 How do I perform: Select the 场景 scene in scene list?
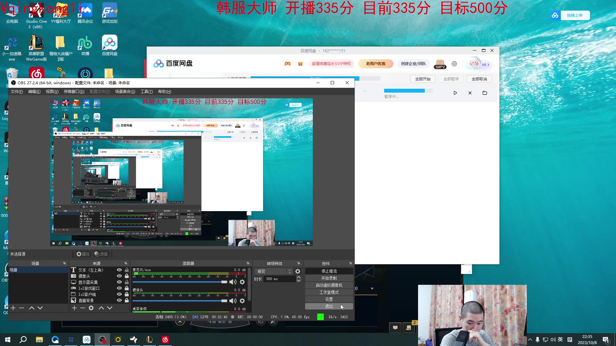38,270
